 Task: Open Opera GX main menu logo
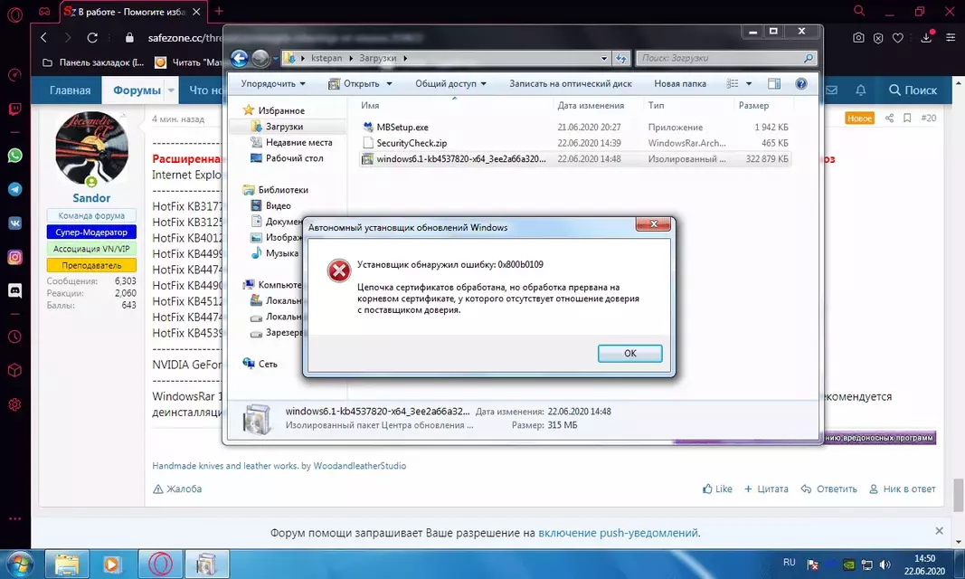tap(14, 14)
